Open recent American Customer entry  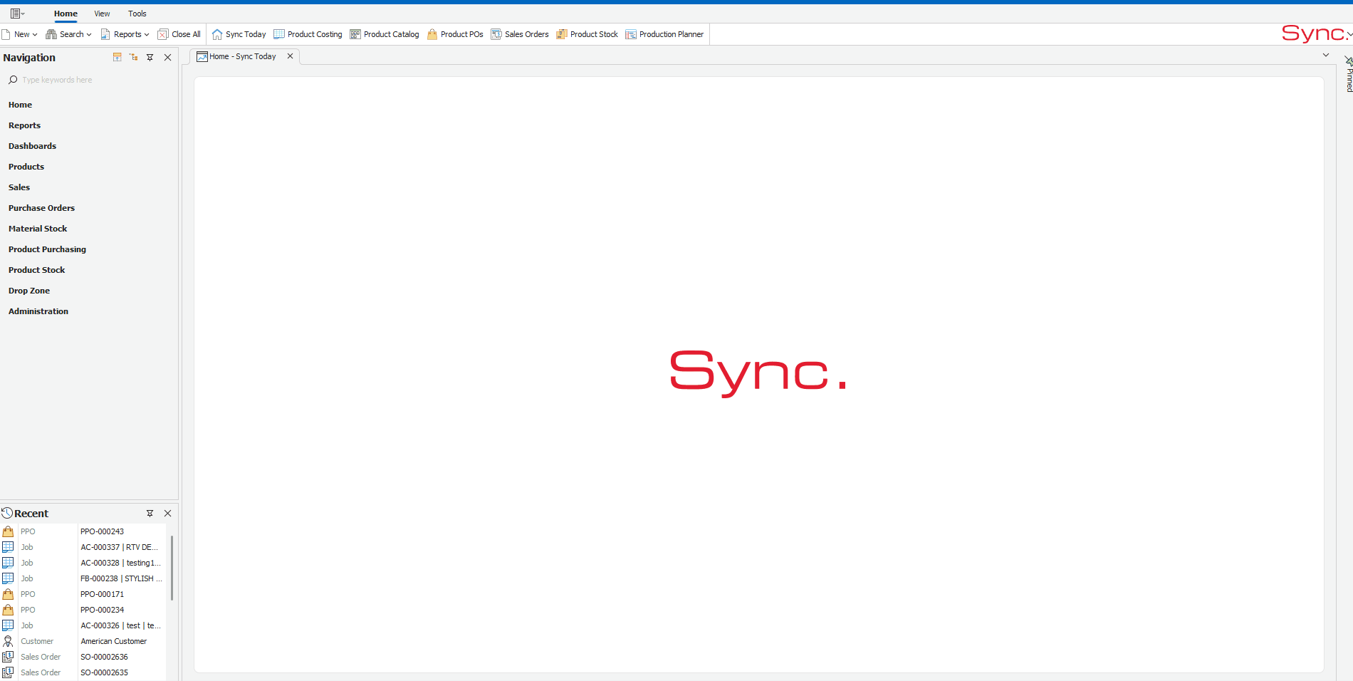(113, 641)
